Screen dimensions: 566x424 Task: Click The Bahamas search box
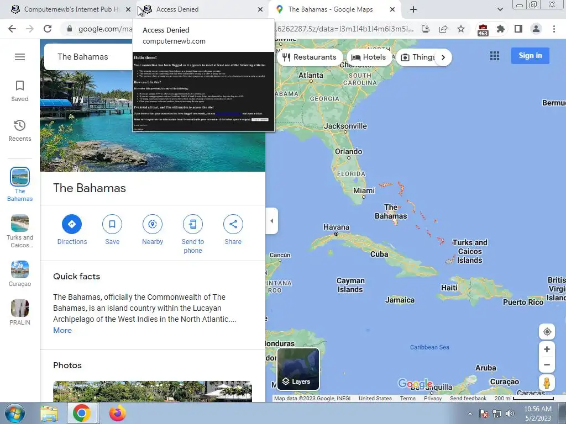[88, 57]
